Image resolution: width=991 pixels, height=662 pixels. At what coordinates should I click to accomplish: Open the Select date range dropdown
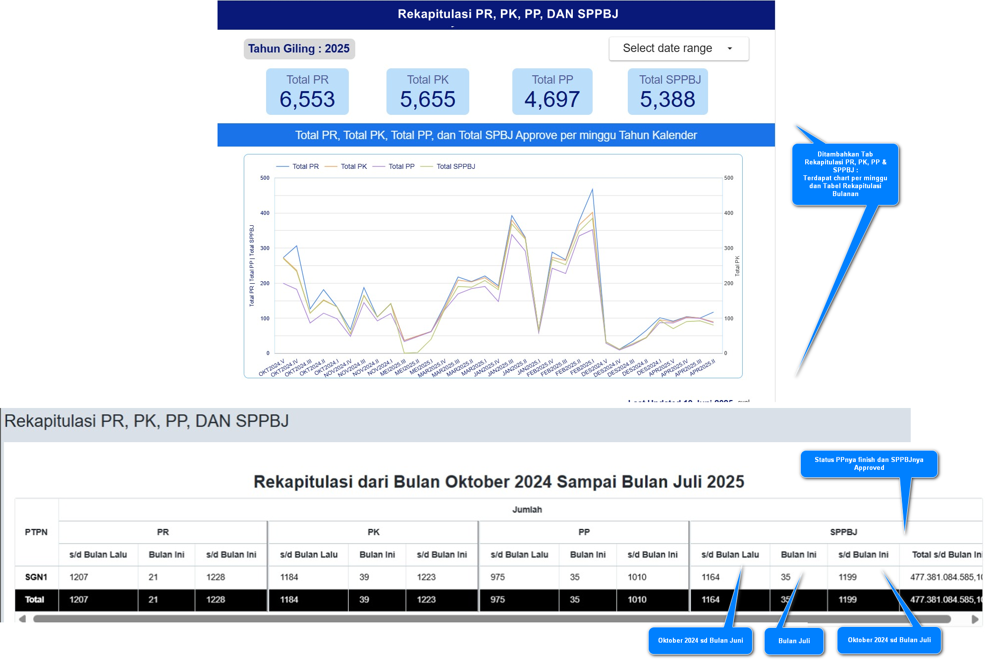click(667, 49)
